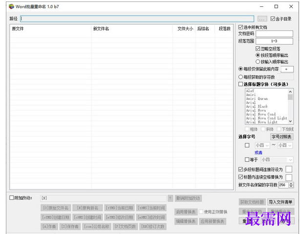300x234 pixels.
Task: Click the [cYMD]创建日期 tag button
Action: tap(56, 217)
